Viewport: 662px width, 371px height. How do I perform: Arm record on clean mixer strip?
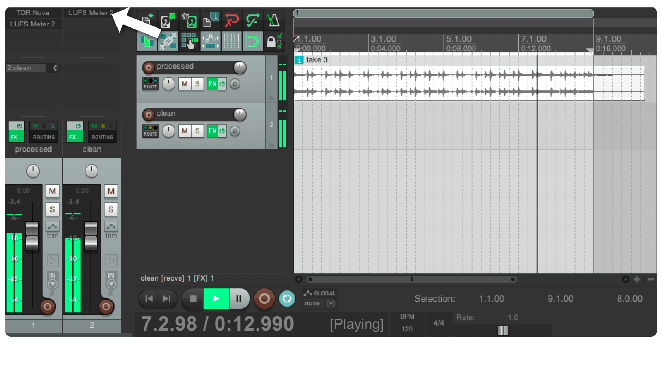[106, 307]
